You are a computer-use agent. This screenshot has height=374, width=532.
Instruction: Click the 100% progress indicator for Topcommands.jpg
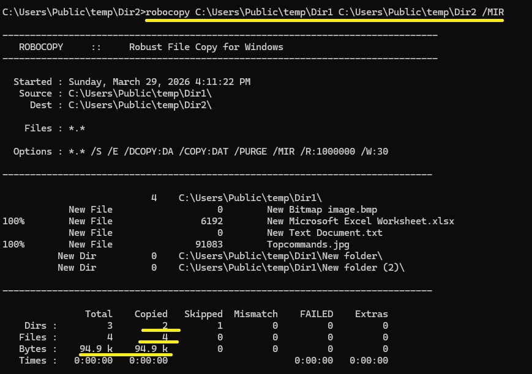[x=13, y=244]
